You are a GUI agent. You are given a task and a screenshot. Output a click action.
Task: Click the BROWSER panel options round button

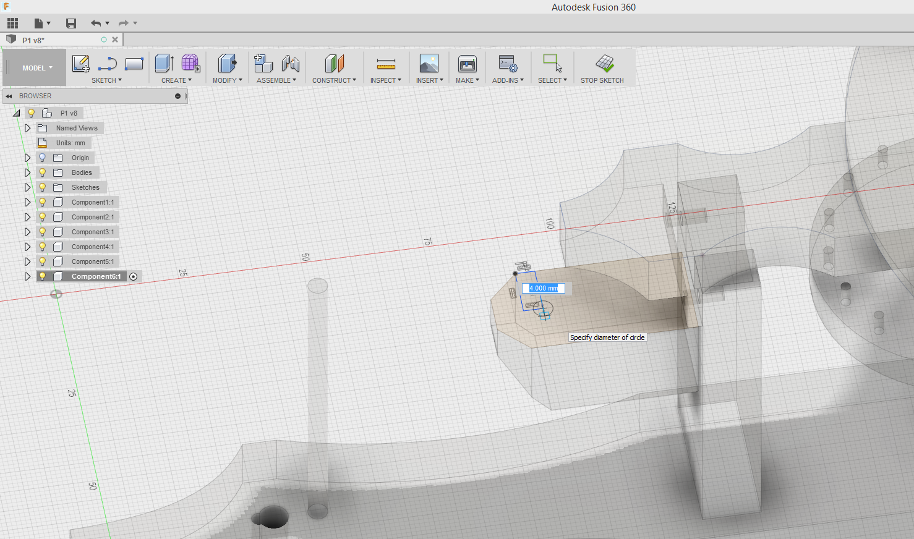[177, 96]
